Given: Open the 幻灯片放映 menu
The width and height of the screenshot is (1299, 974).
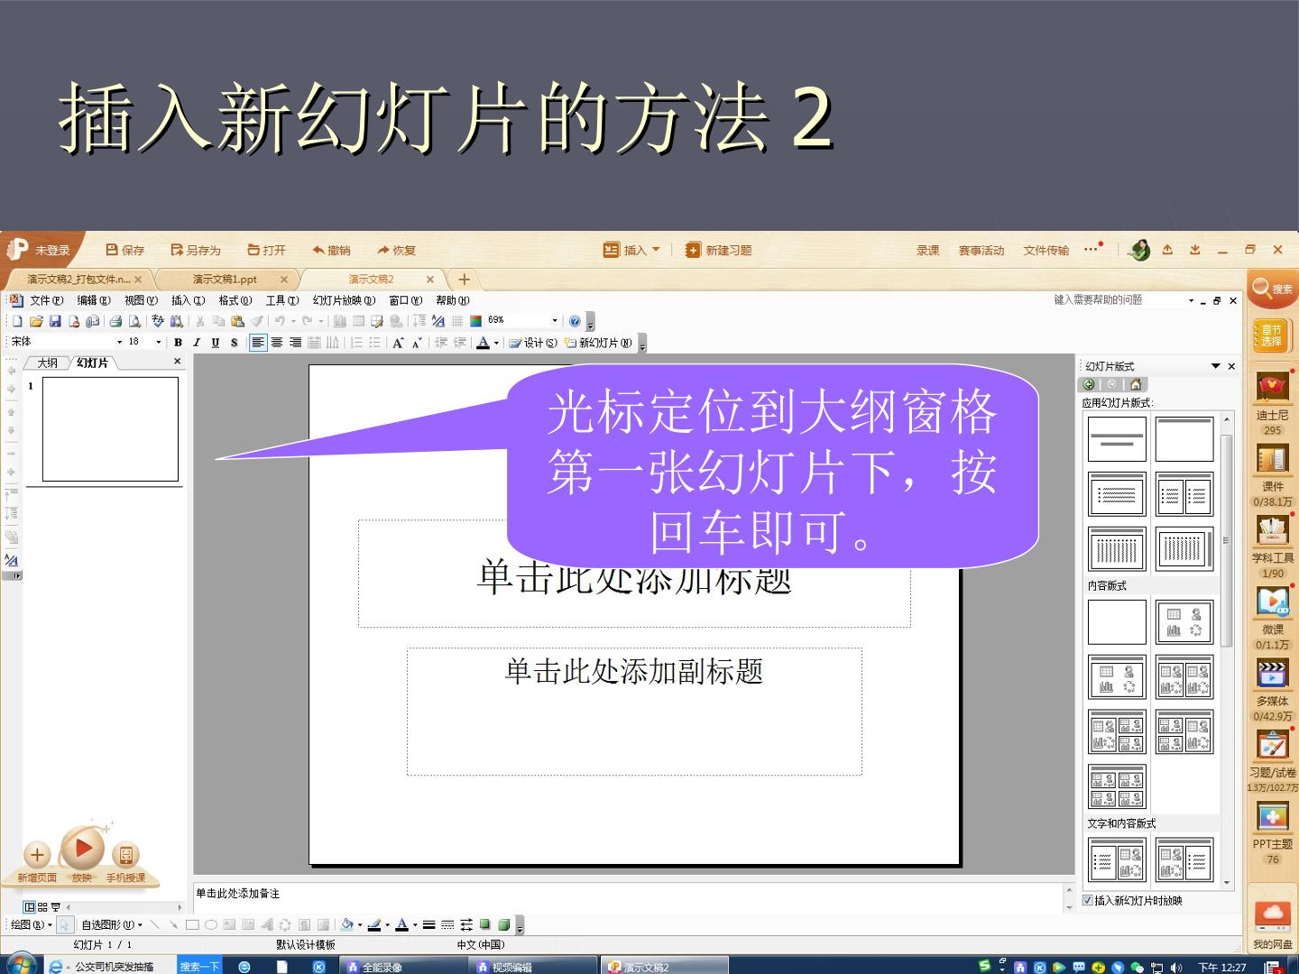Looking at the screenshot, I should tap(344, 300).
